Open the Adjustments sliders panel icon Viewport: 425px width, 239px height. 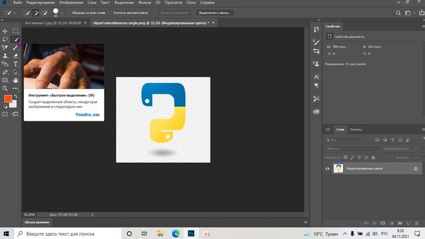pos(316,51)
